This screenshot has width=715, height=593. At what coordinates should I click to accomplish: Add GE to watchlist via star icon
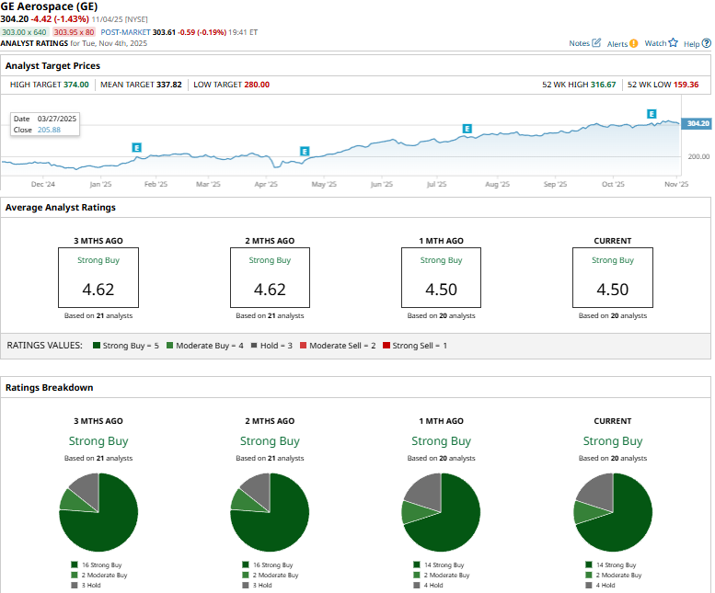[x=673, y=43]
